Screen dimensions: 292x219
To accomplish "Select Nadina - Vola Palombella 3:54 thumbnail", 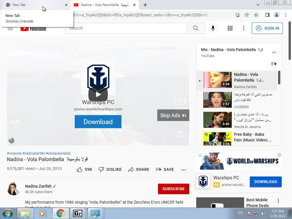I will click(x=218, y=80).
